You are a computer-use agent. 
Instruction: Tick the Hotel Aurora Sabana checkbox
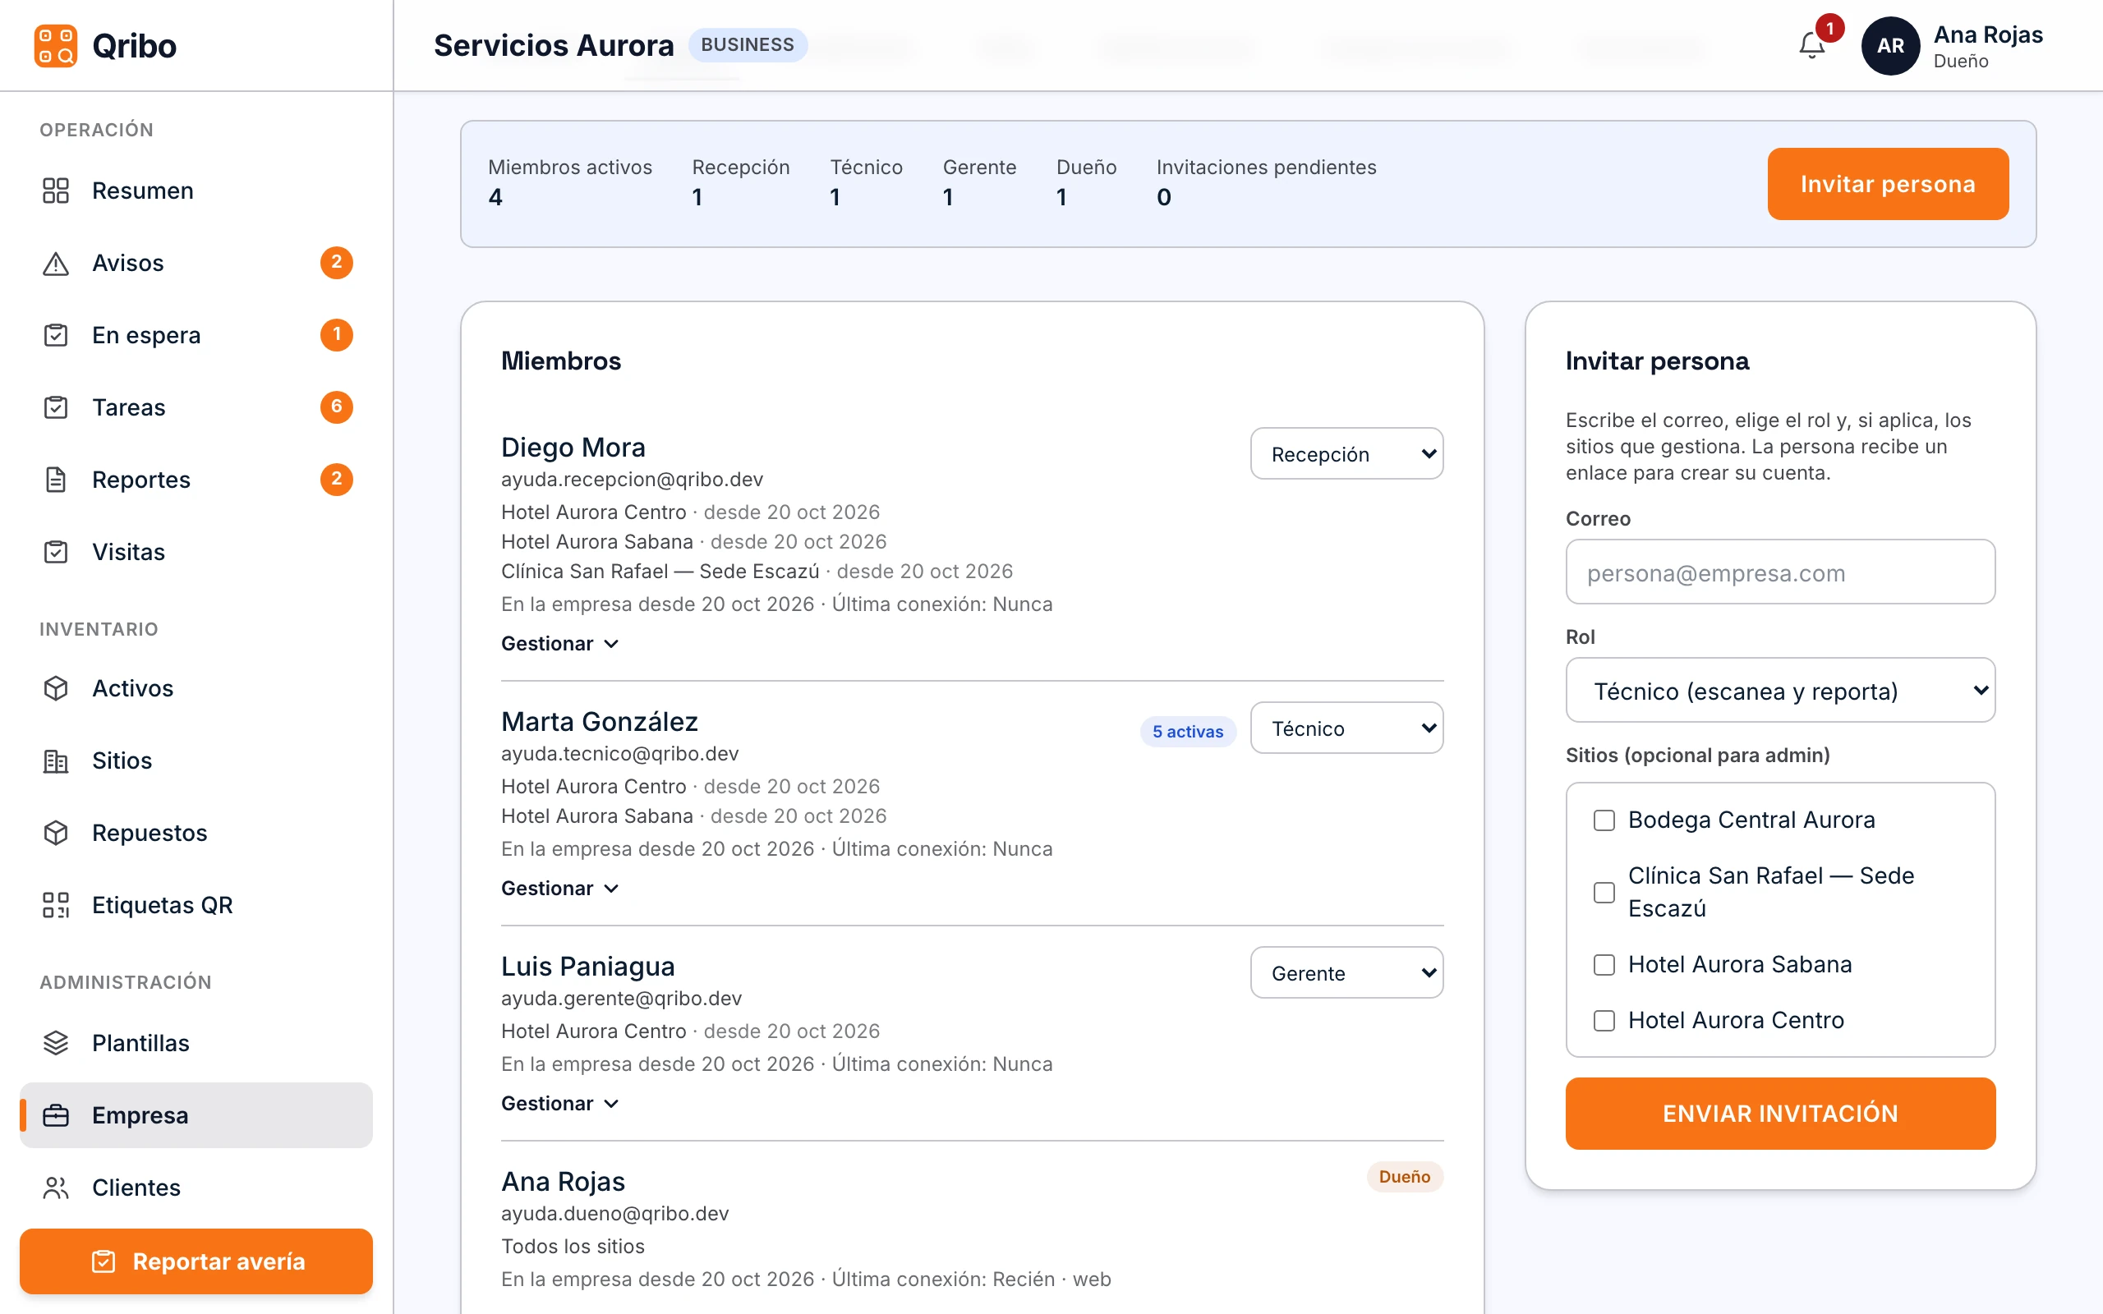[1604, 965]
